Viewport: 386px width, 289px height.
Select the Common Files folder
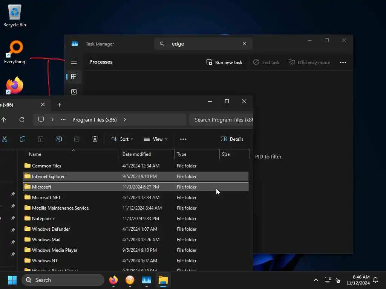(x=136, y=166)
